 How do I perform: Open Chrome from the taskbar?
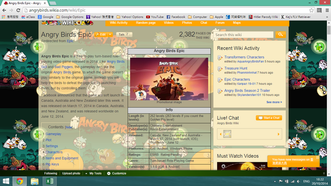click(20, 181)
